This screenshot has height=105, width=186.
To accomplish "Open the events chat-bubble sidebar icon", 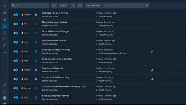I will point(5,39).
